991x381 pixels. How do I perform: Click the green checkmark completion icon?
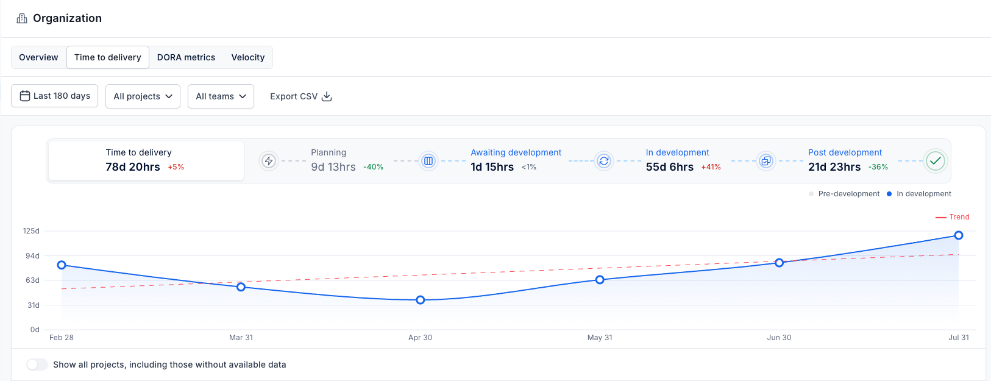(936, 161)
